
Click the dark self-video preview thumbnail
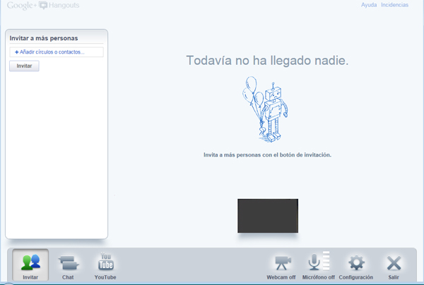[x=268, y=216]
